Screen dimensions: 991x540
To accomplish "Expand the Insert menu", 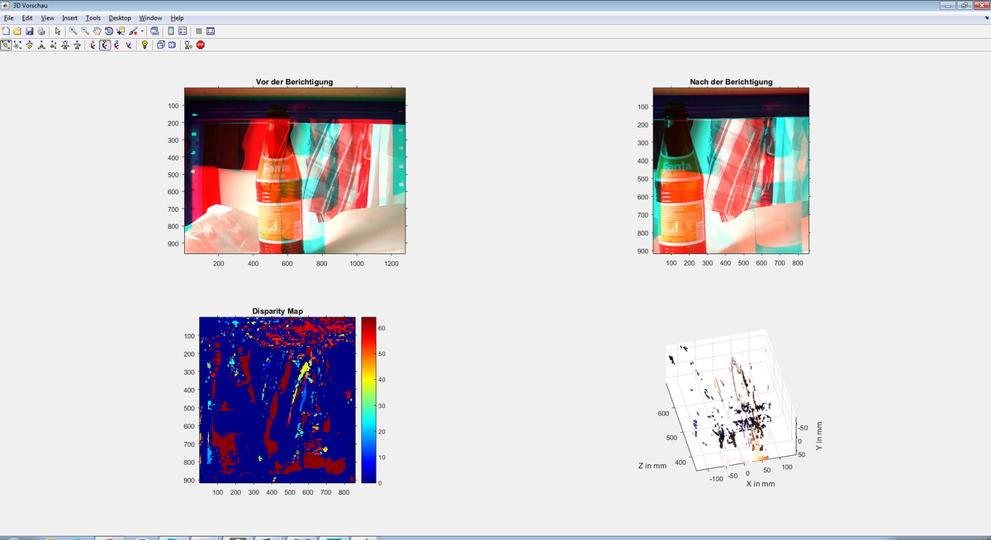I will pos(70,18).
